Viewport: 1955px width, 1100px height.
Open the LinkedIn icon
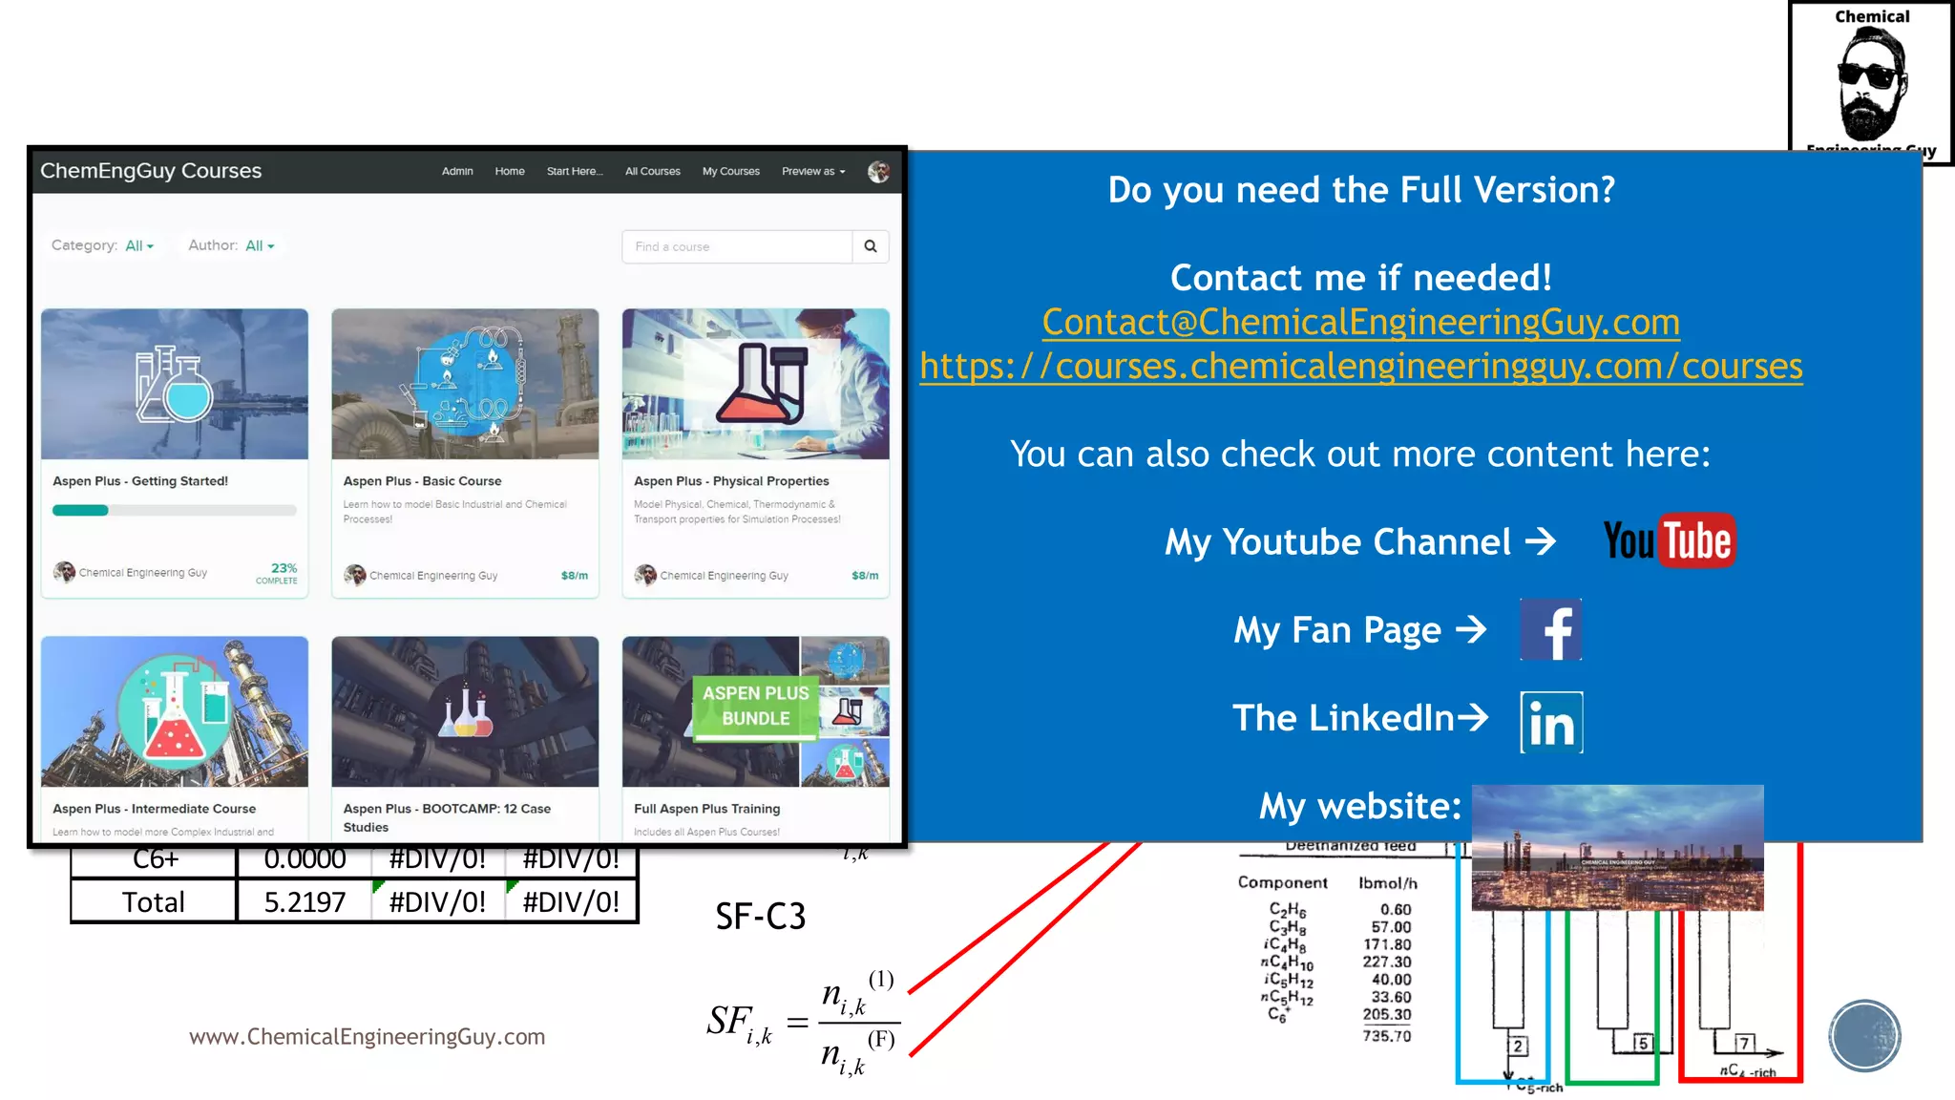pos(1551,723)
